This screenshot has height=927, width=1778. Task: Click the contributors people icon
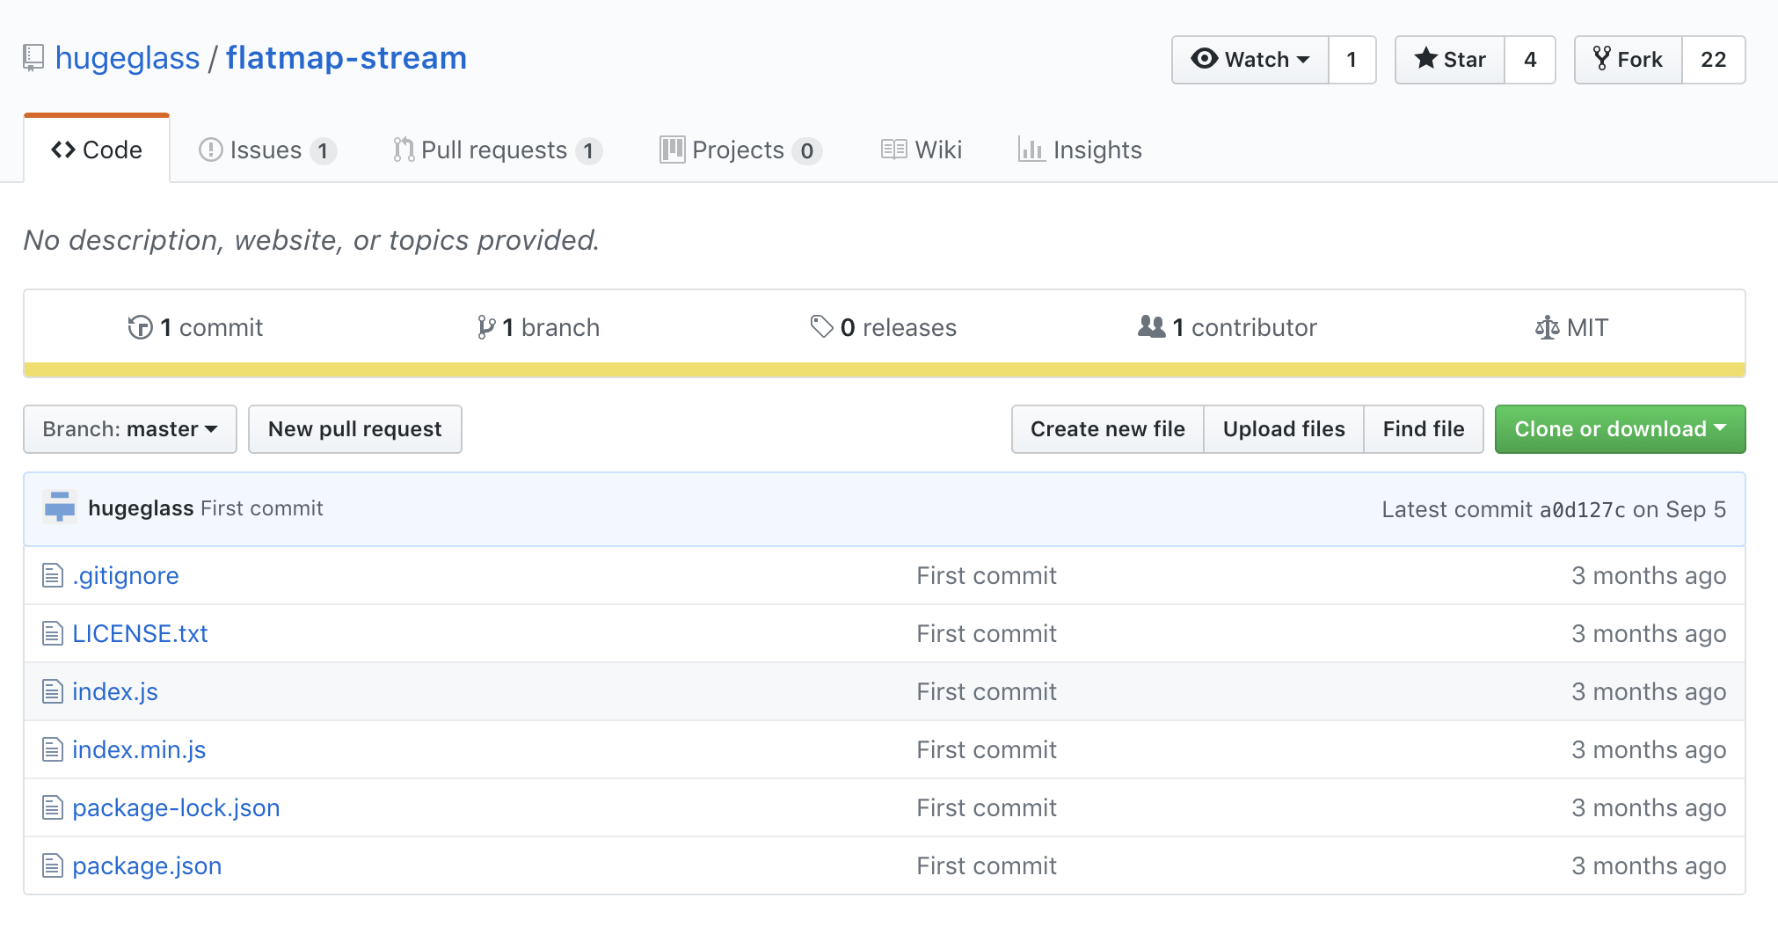[x=1151, y=326]
